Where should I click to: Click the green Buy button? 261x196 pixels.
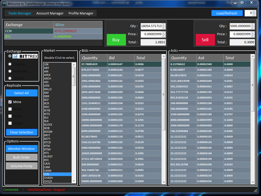click(116, 40)
